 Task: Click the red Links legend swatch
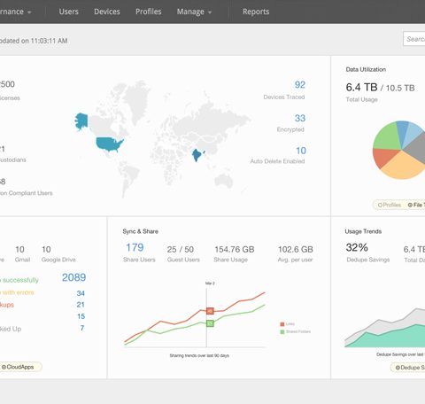point(282,324)
